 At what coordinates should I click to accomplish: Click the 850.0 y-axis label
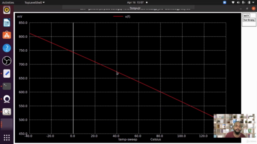click(x=23, y=23)
